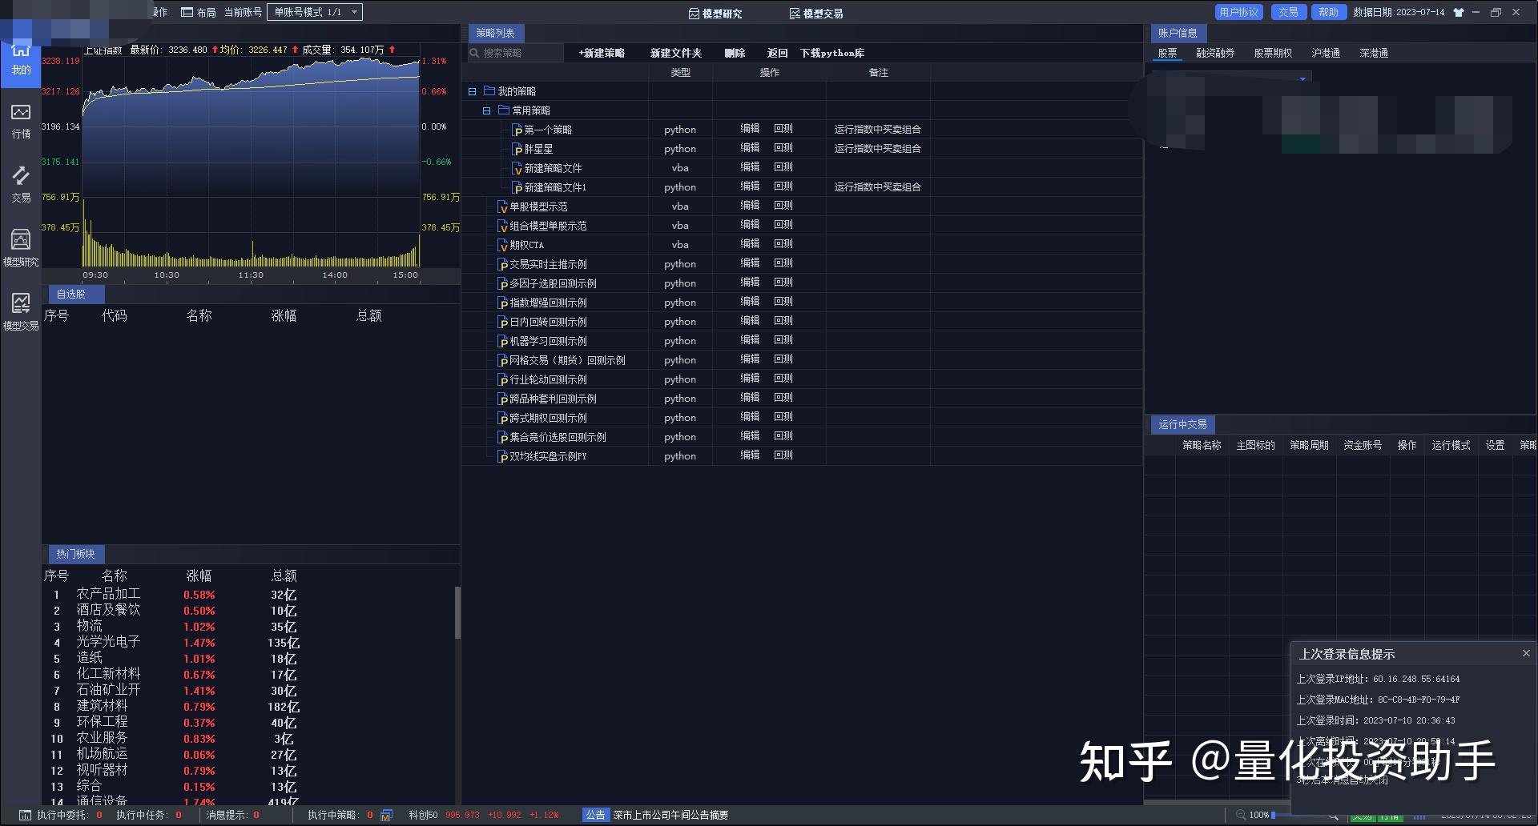Click the search magnifier in 策略列表 panel
The height and width of the screenshot is (826, 1538).
click(x=476, y=53)
